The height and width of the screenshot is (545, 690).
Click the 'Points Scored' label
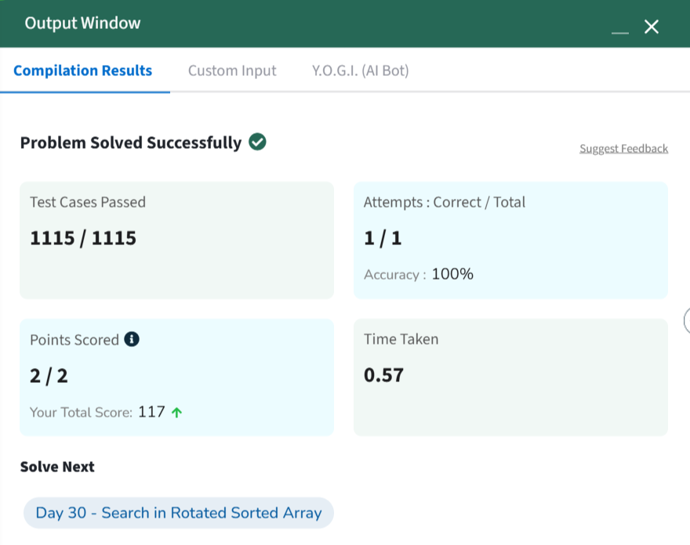tap(74, 340)
